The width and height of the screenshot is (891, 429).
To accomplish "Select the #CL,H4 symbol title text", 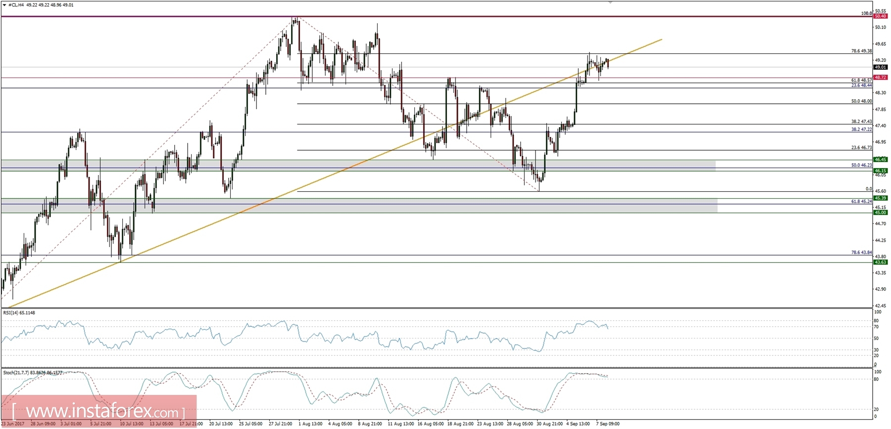I will point(16,4).
